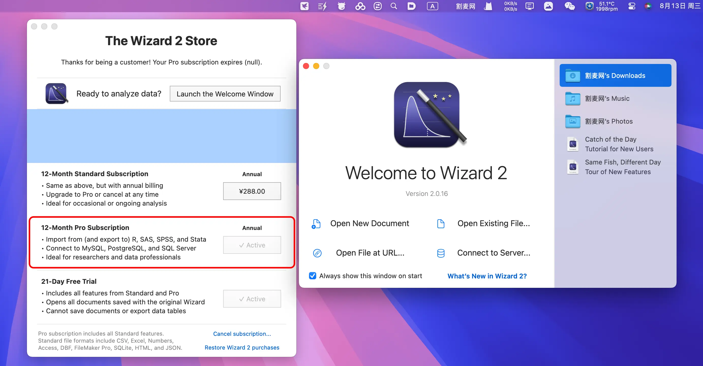Select the Photos folder icon in sidebar
Image resolution: width=703 pixels, height=366 pixels.
click(573, 121)
